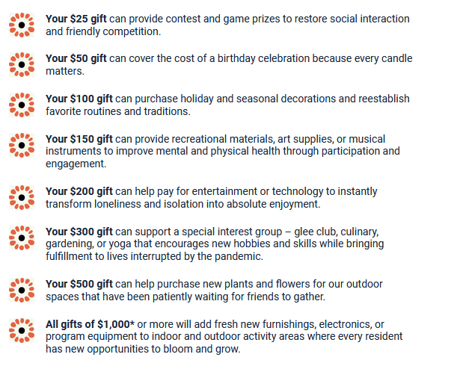460x369 pixels.
Task: Select the flower bullet next to $500 gift
Action: click(22, 290)
